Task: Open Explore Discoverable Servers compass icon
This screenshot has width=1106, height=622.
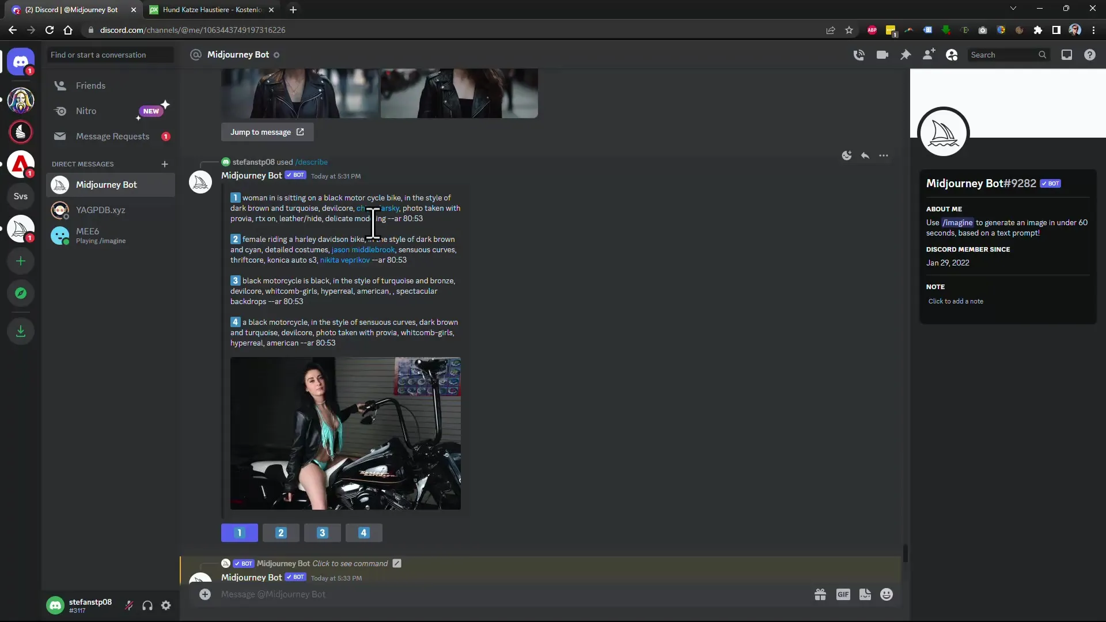Action: click(x=21, y=293)
